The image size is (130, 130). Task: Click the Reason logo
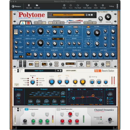(x=16, y=6)
